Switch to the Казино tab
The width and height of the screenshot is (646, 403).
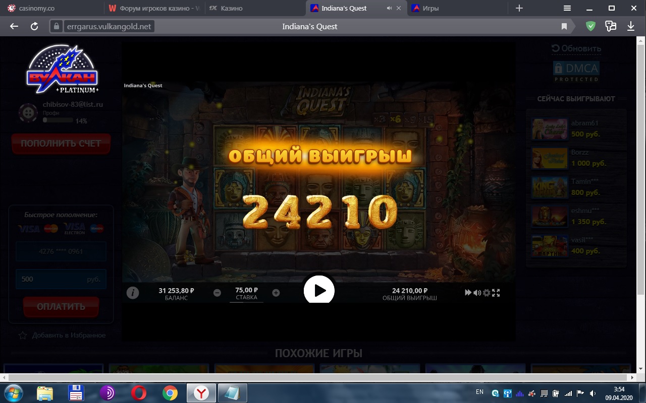255,8
